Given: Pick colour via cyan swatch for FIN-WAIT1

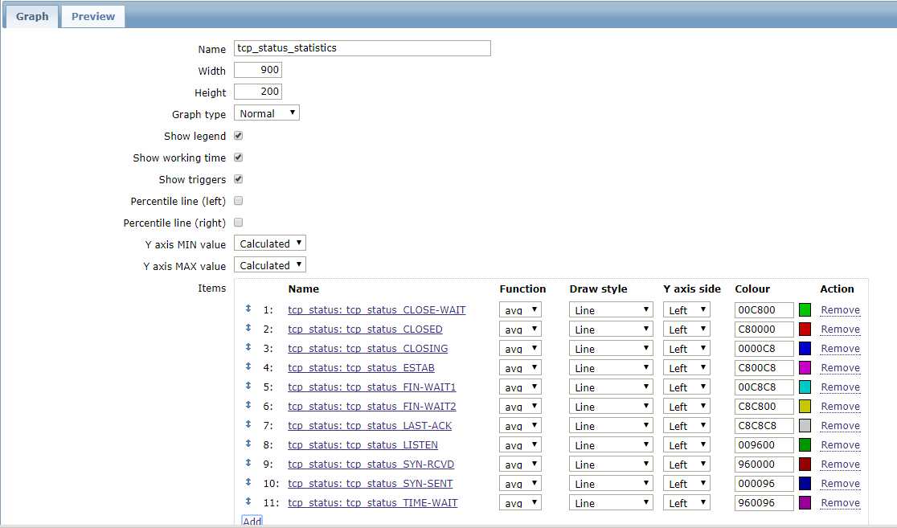Looking at the screenshot, I should 805,387.
